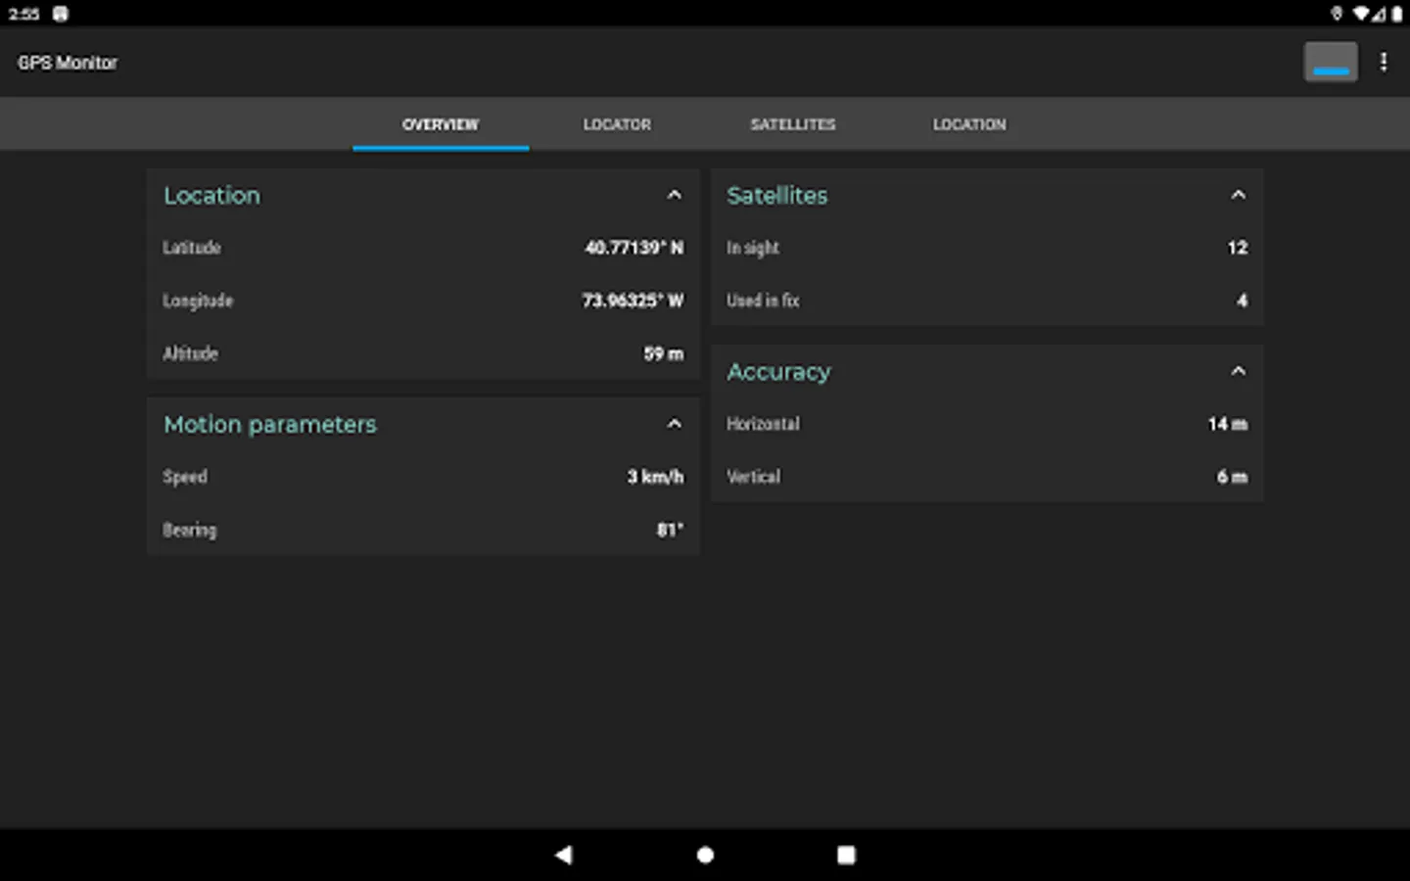The image size is (1410, 881).
Task: Click the Bearing label
Action: pyautogui.click(x=190, y=530)
